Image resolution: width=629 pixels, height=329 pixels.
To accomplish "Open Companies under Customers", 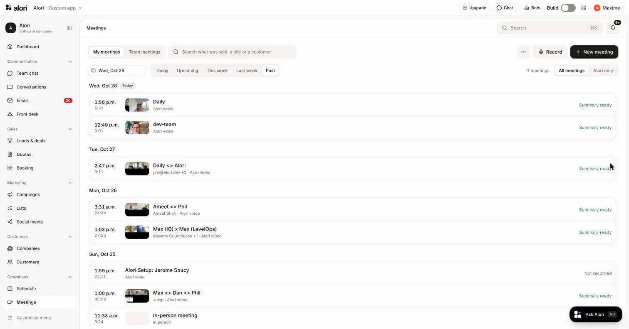I will coord(40,248).
